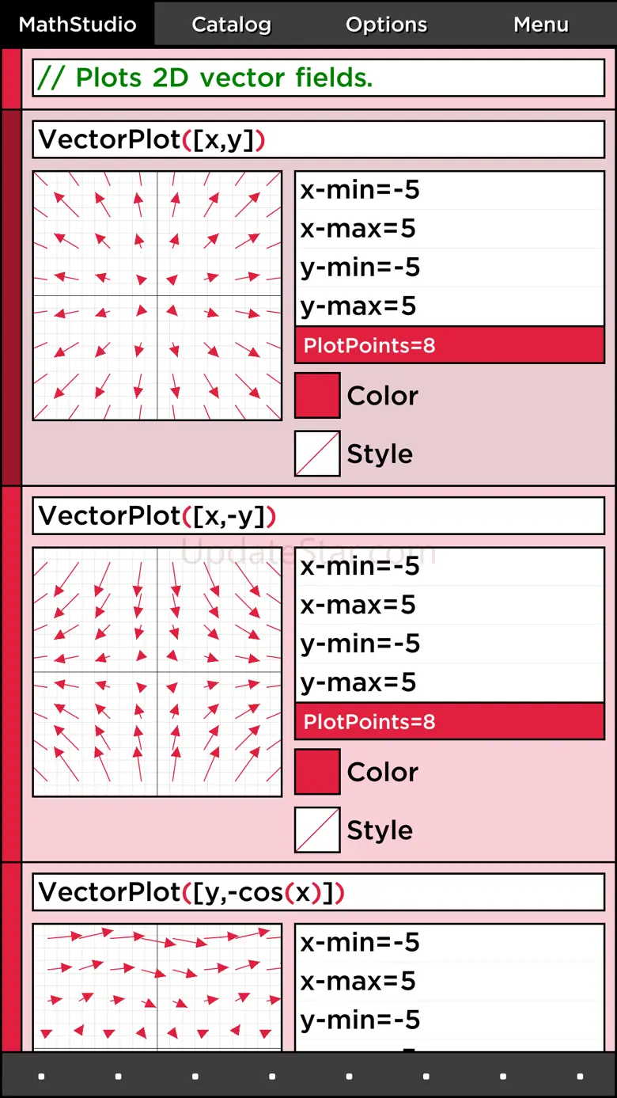
Task: Click the [x,-y] vector field graph thumbnail
Action: tap(157, 672)
